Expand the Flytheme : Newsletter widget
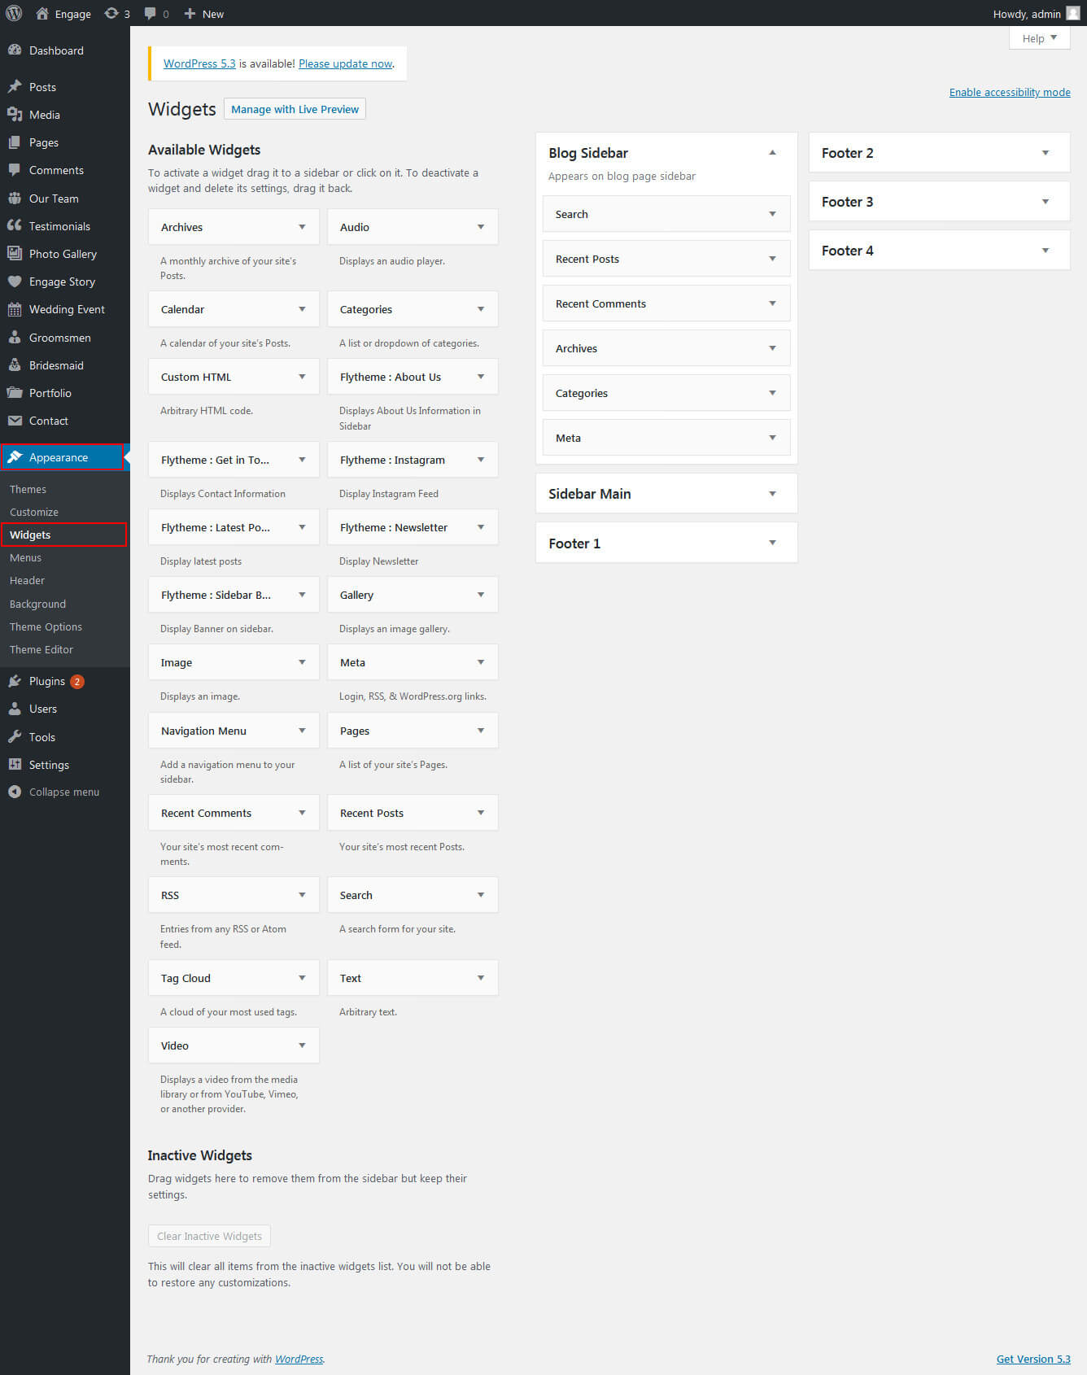The image size is (1087, 1375). point(481,527)
